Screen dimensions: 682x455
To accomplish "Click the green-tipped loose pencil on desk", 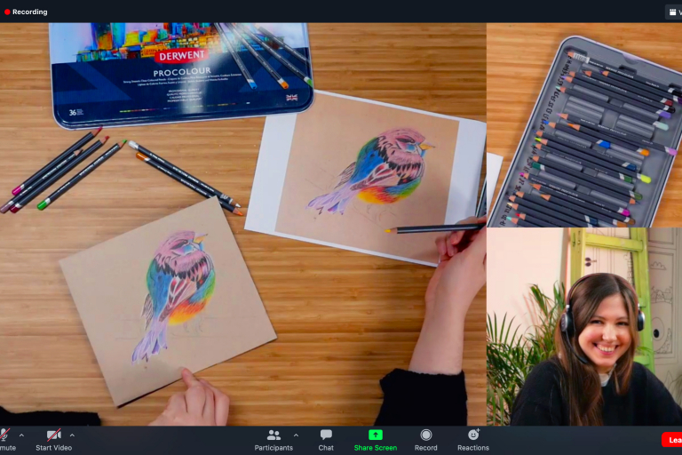I will coord(80,178).
